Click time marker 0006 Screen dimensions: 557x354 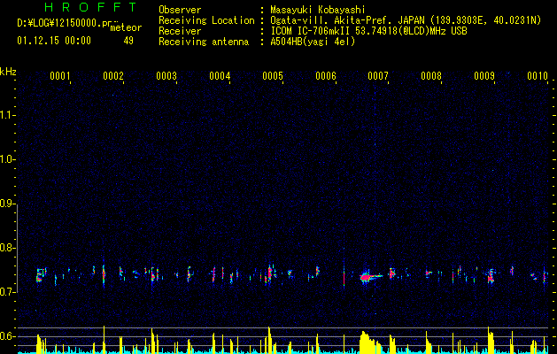tap(326, 76)
